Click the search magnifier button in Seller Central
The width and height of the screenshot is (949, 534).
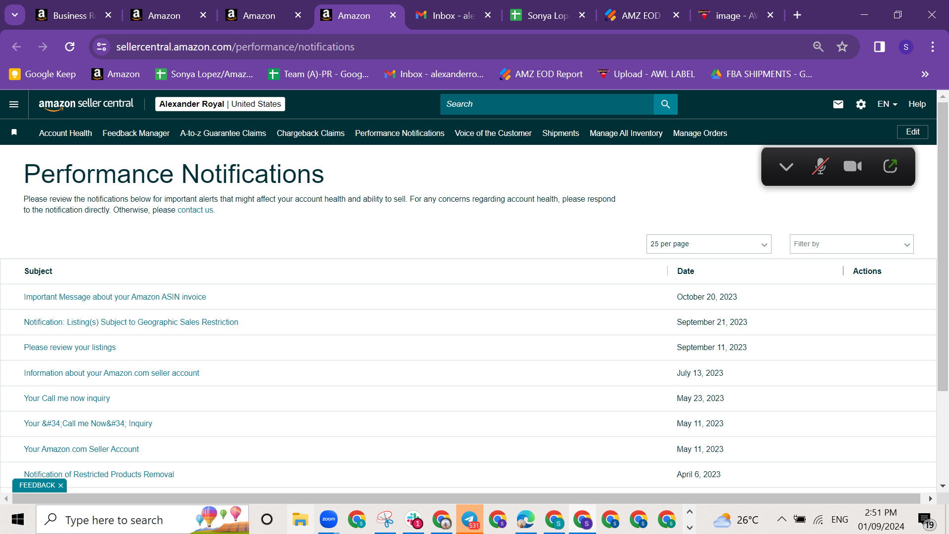[x=665, y=104]
